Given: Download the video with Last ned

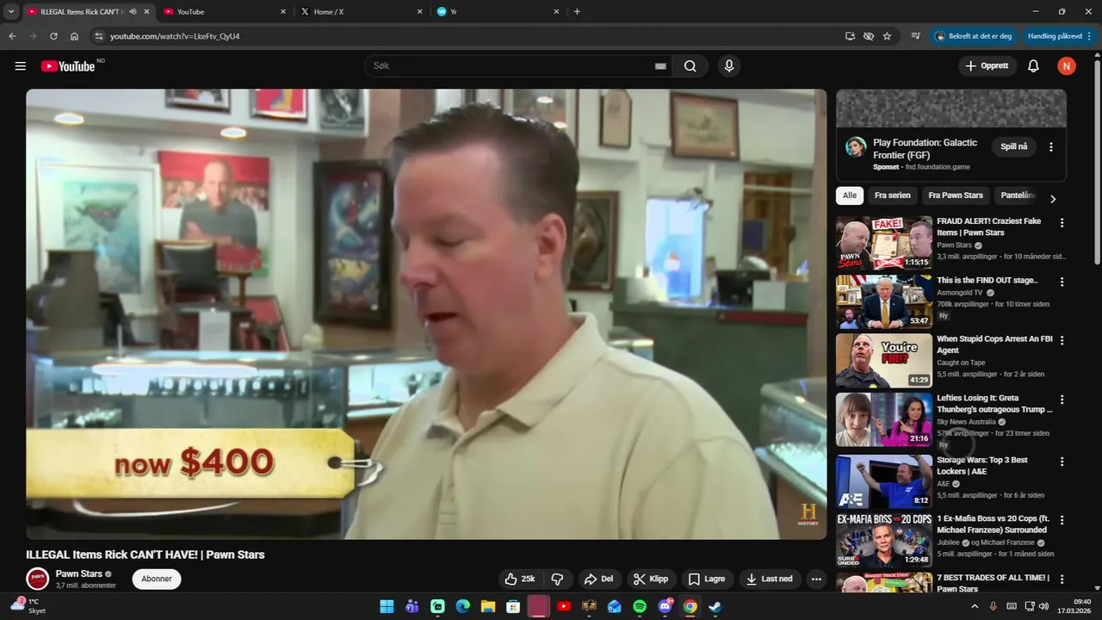Looking at the screenshot, I should (x=770, y=579).
